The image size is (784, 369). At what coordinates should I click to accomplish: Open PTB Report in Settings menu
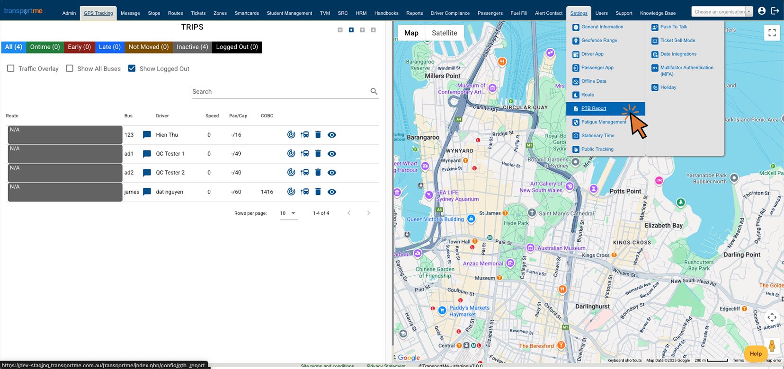(x=606, y=108)
